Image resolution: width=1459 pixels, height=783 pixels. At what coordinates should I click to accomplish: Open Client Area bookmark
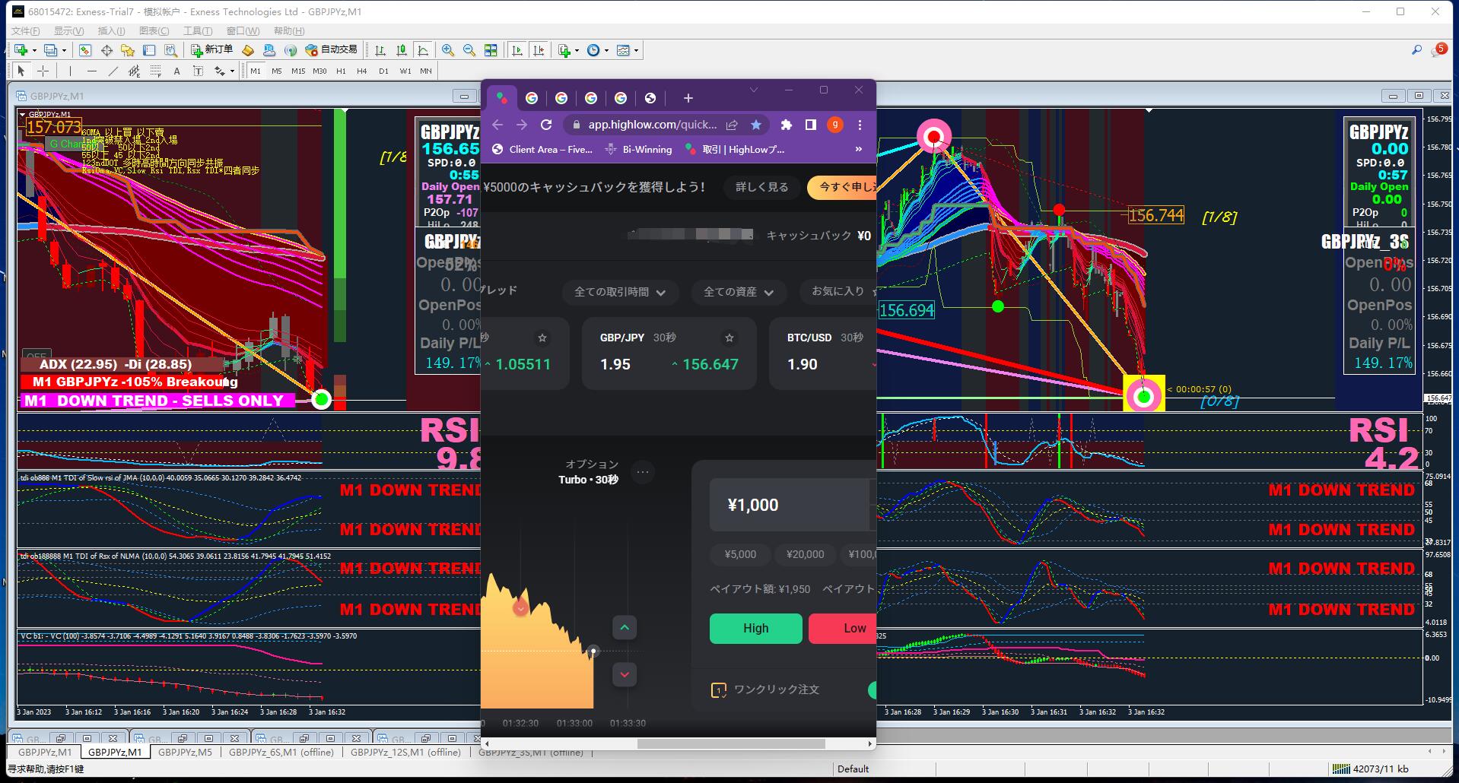point(542,150)
